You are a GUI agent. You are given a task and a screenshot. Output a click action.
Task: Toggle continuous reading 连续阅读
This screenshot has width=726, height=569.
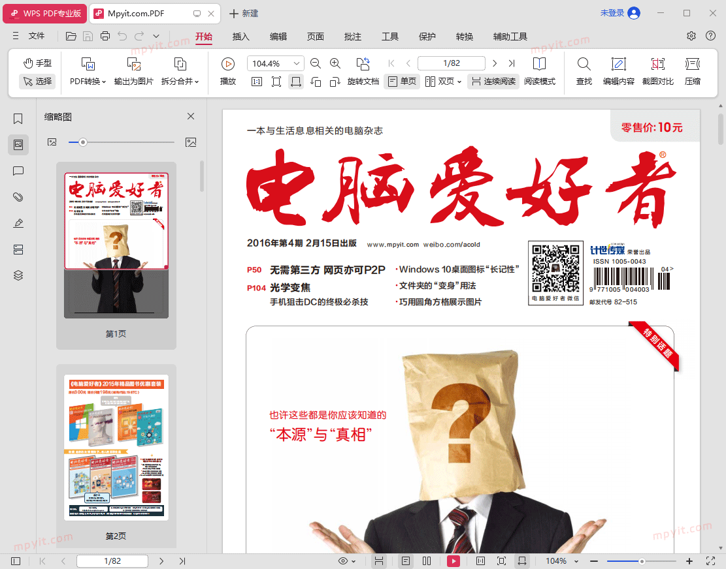tap(493, 82)
